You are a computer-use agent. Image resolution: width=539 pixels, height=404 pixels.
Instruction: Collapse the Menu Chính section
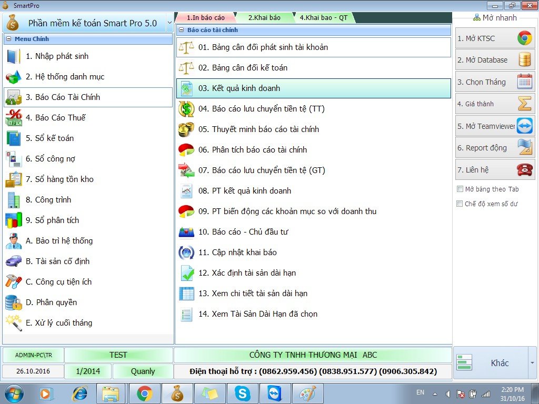pyautogui.click(x=9, y=39)
